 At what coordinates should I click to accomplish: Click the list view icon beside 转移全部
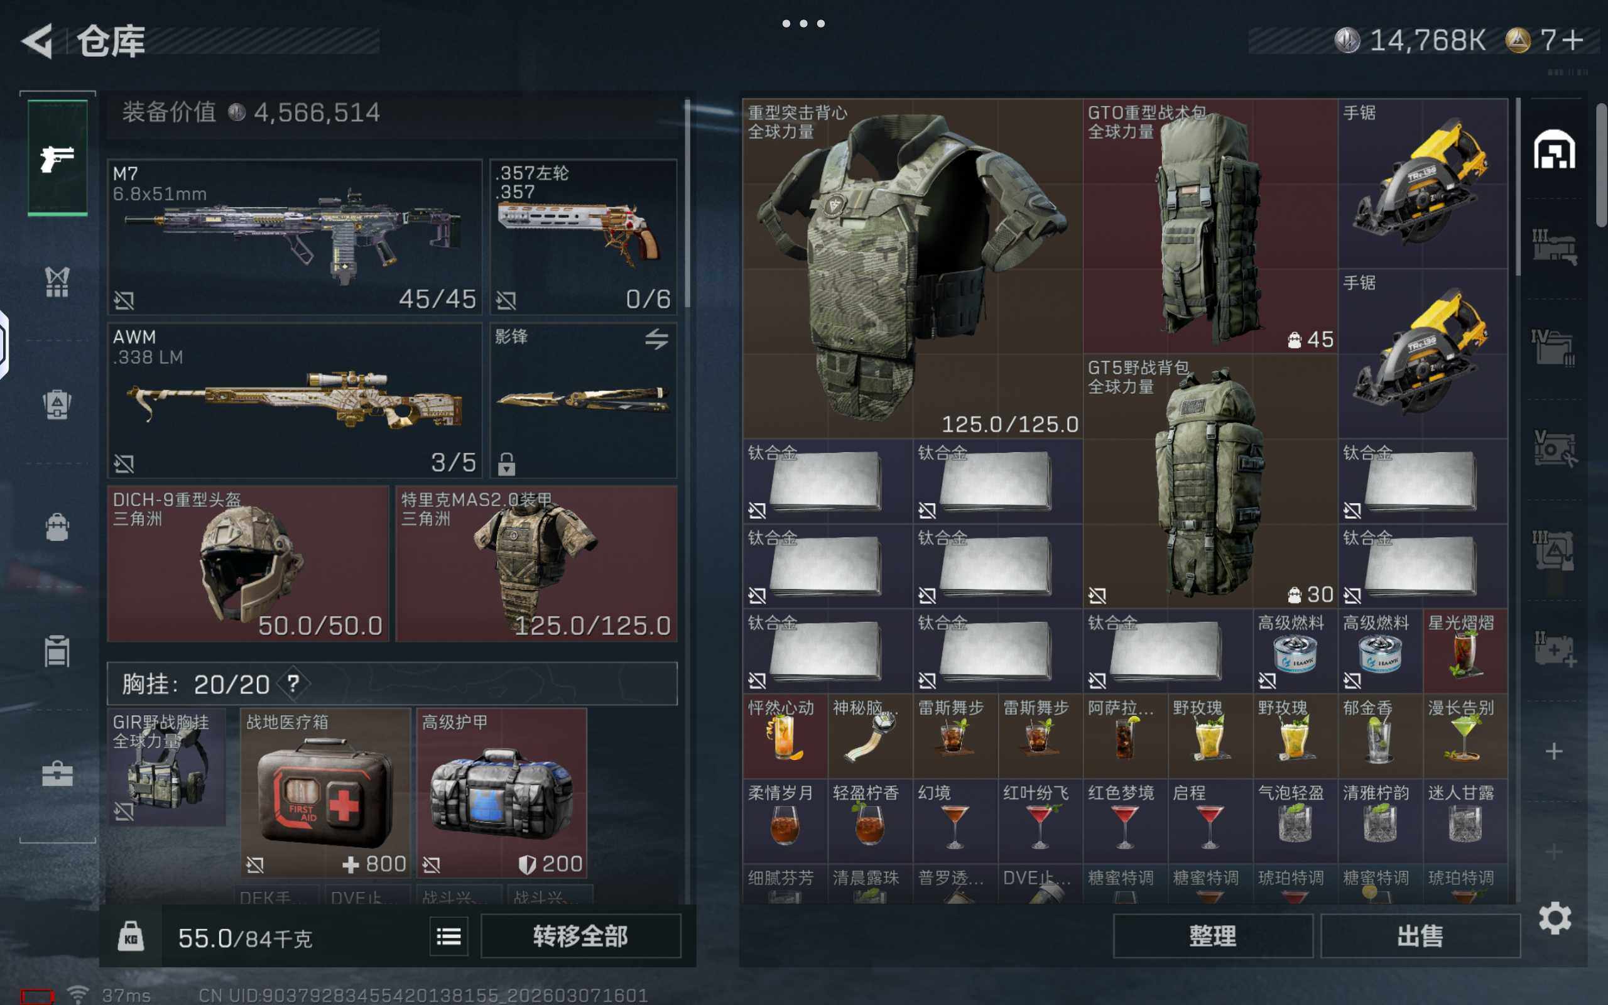coord(448,937)
